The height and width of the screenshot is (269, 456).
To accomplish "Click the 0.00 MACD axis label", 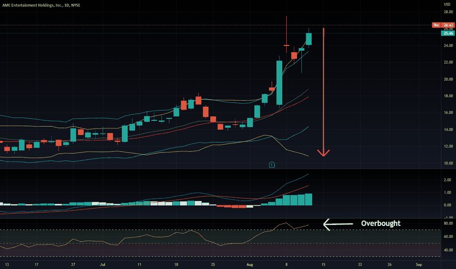I will pos(448,205).
